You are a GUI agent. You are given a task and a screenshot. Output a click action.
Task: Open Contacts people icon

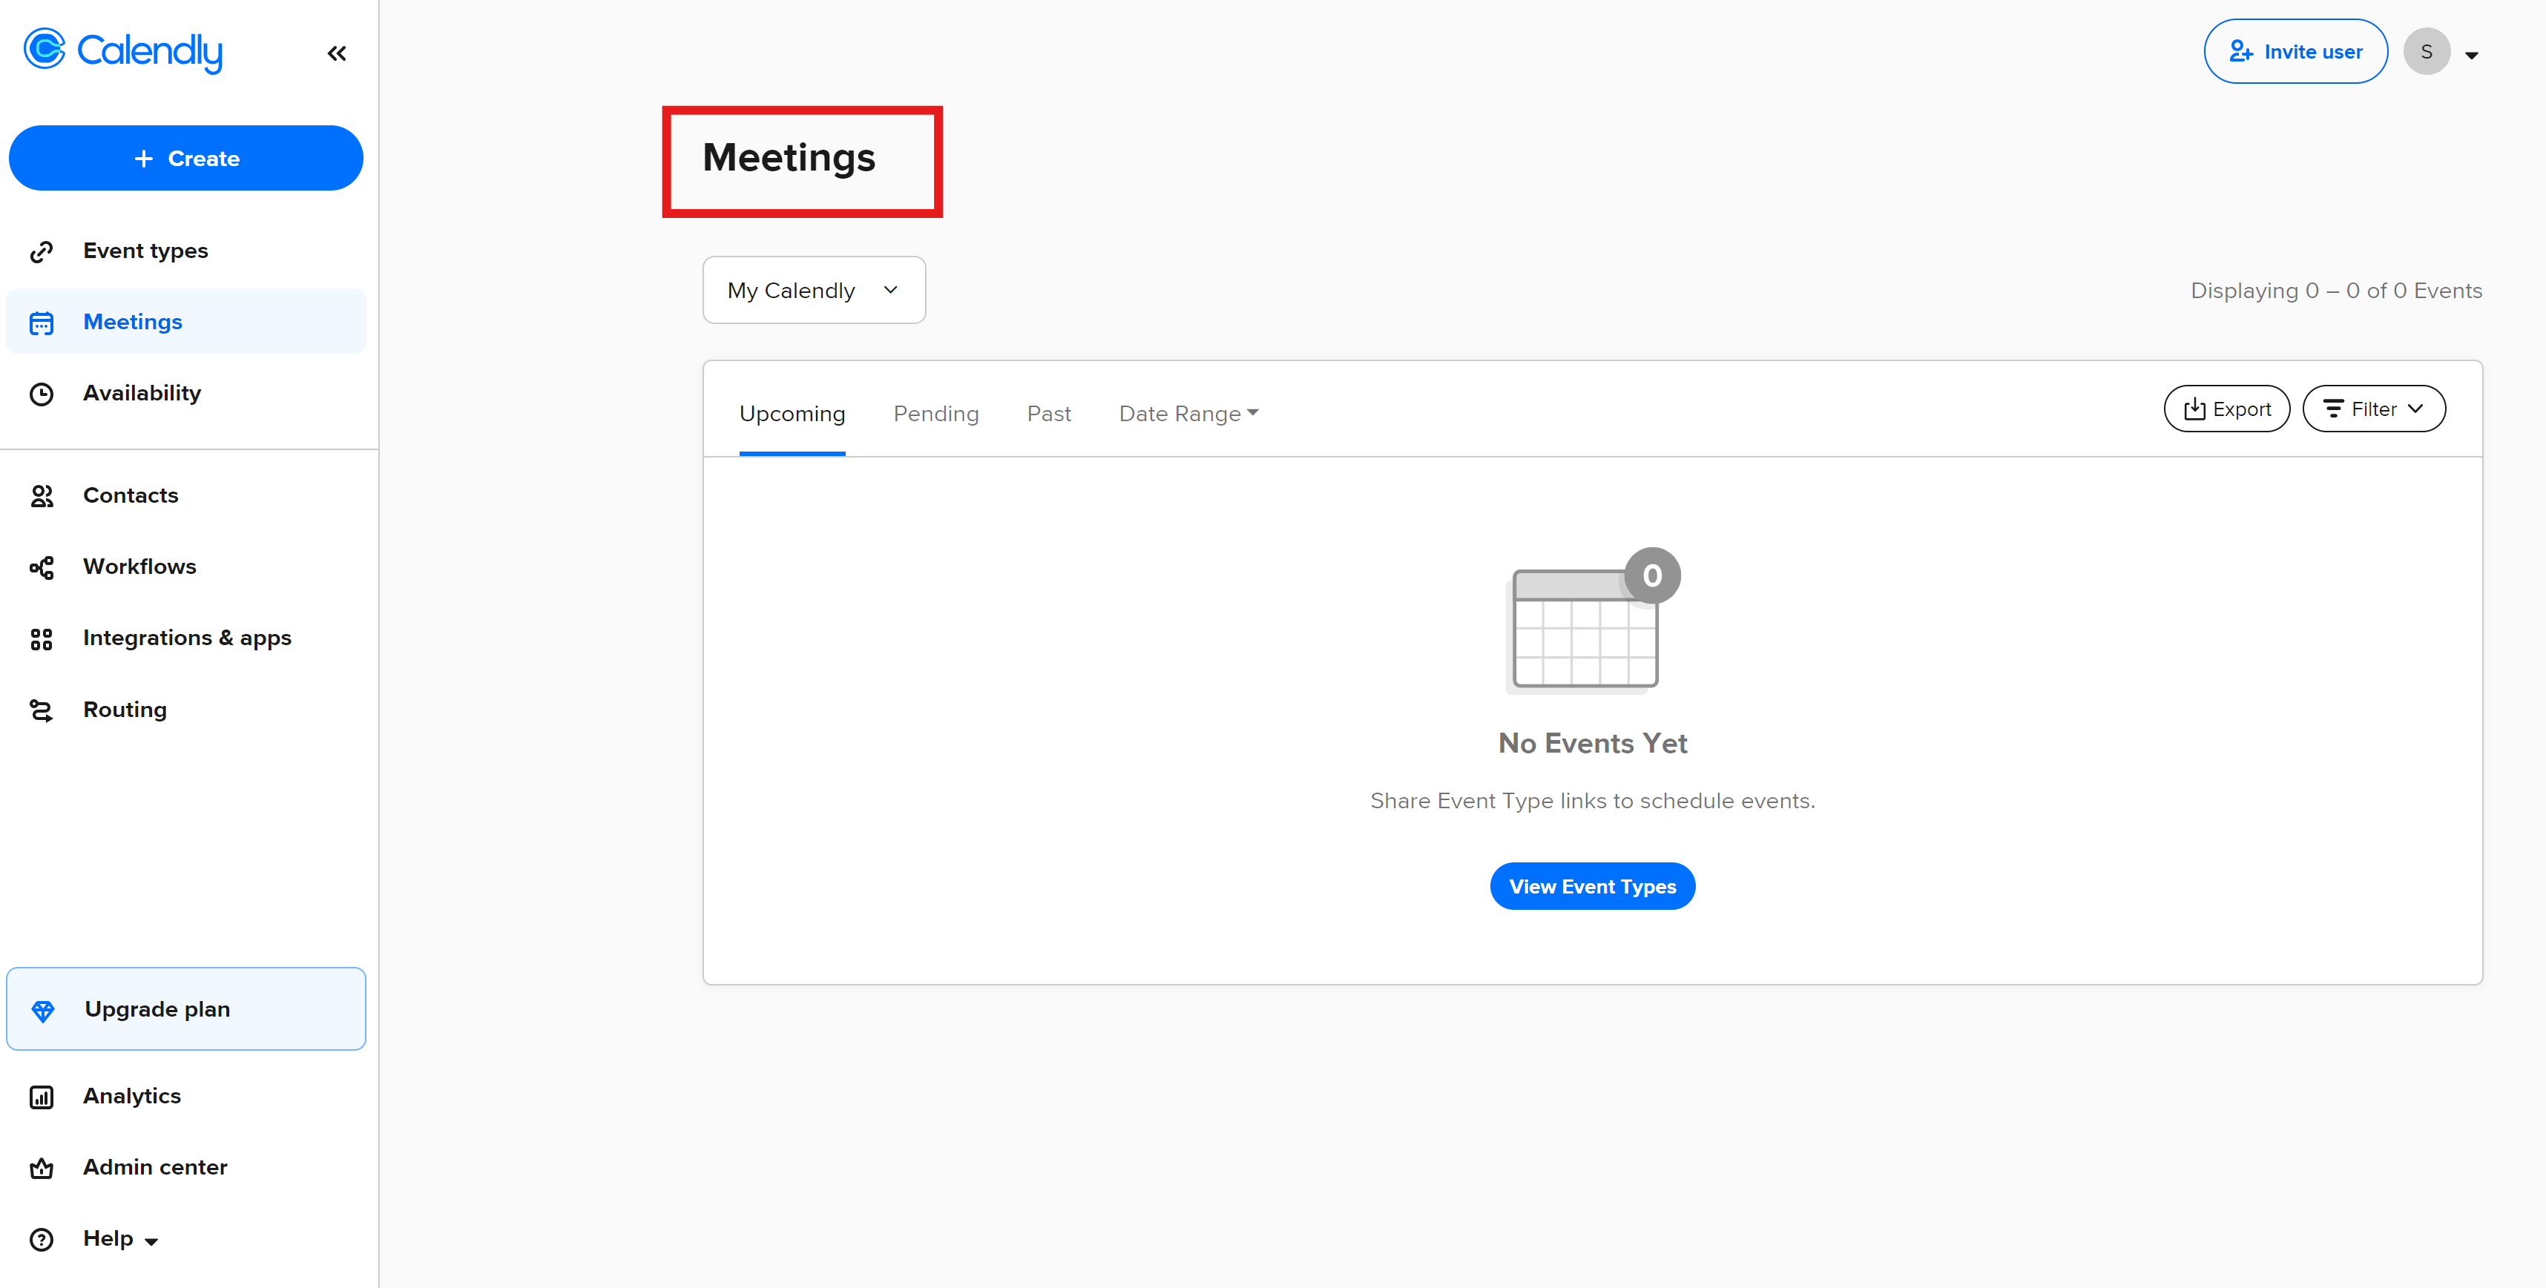point(42,496)
